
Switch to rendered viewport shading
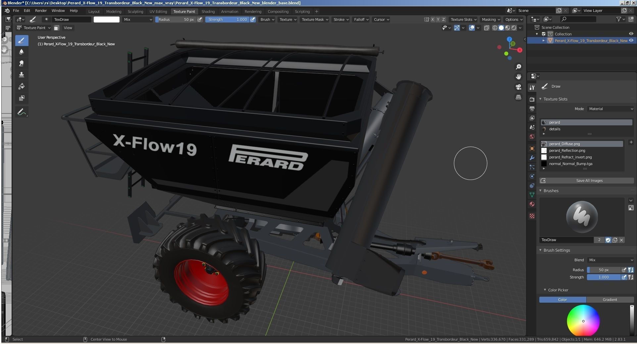click(514, 28)
